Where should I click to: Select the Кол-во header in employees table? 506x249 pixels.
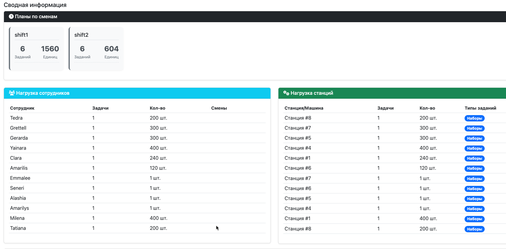coord(157,108)
